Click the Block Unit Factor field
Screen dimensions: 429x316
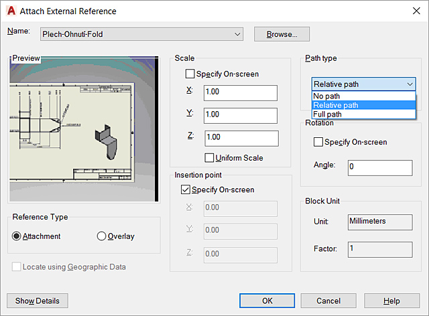[380, 249]
